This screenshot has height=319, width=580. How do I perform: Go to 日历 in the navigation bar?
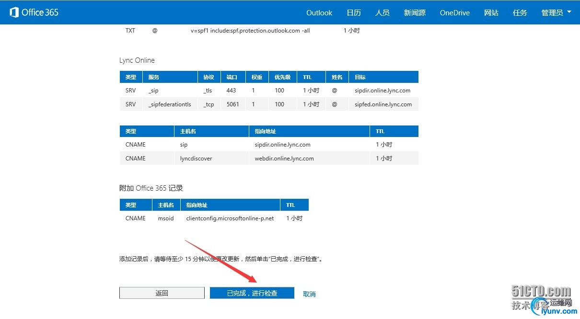click(354, 13)
